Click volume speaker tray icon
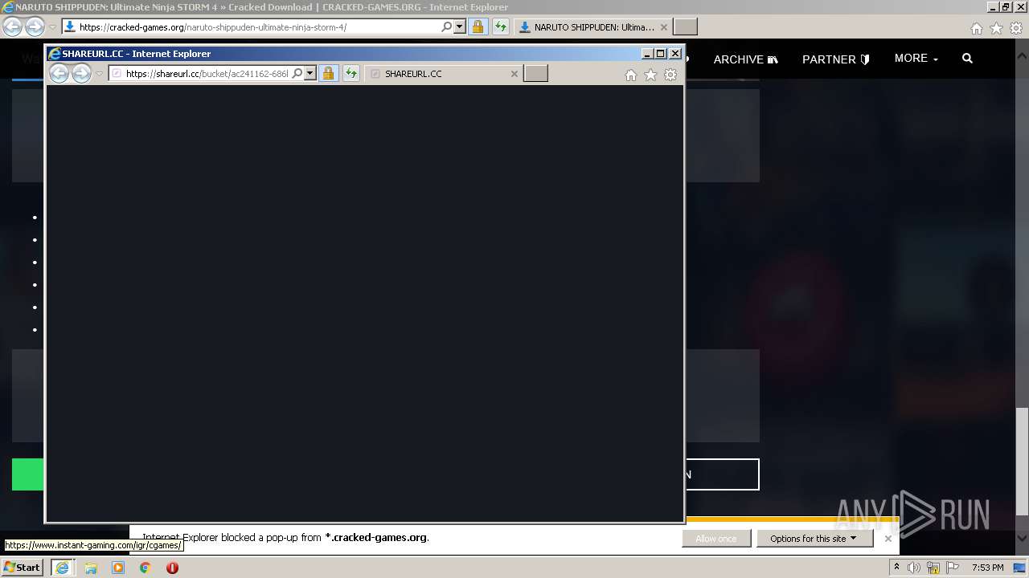 coord(914,568)
